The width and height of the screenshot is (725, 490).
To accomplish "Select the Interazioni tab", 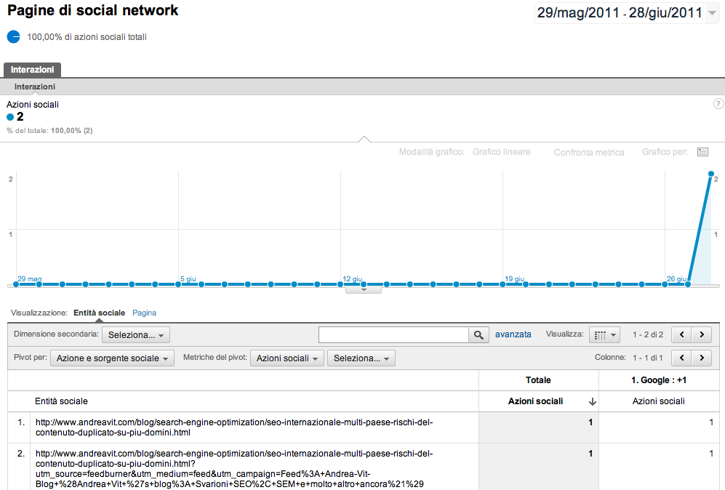I will coord(32,70).
